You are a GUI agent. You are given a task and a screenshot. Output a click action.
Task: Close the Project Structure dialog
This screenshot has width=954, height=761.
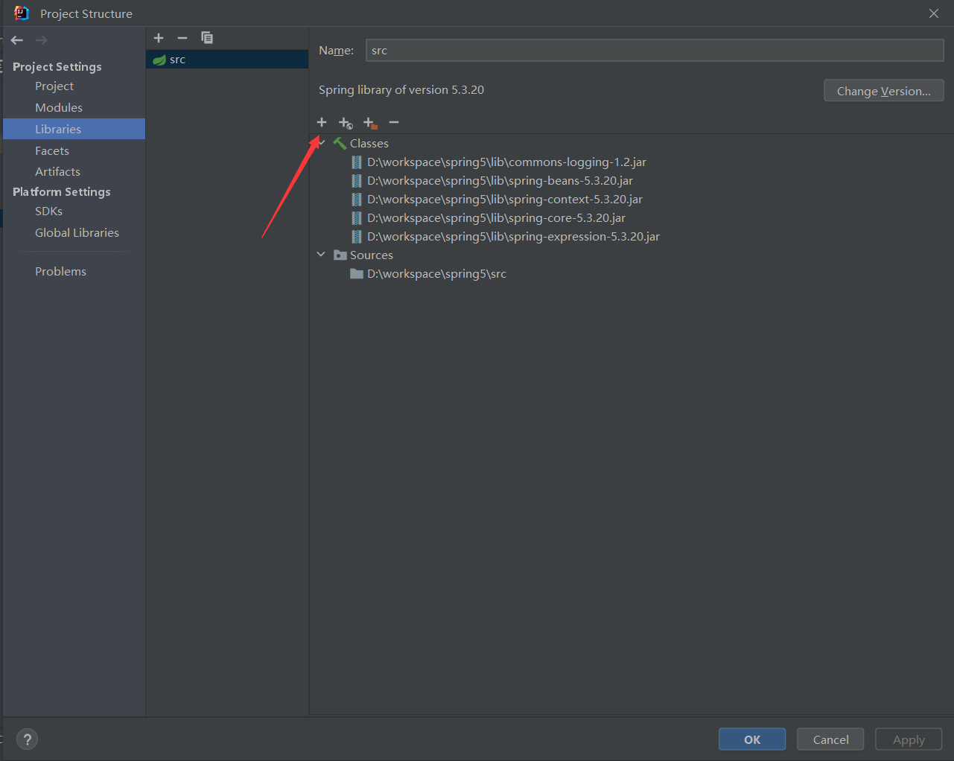tap(934, 13)
